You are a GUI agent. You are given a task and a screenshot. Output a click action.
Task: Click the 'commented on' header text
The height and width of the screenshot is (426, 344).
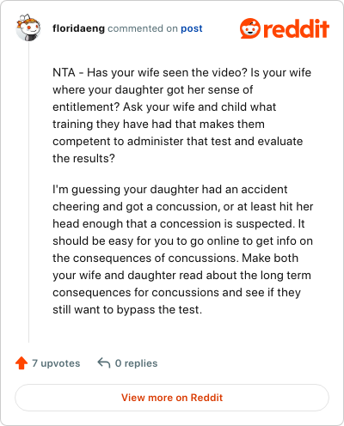click(x=143, y=28)
